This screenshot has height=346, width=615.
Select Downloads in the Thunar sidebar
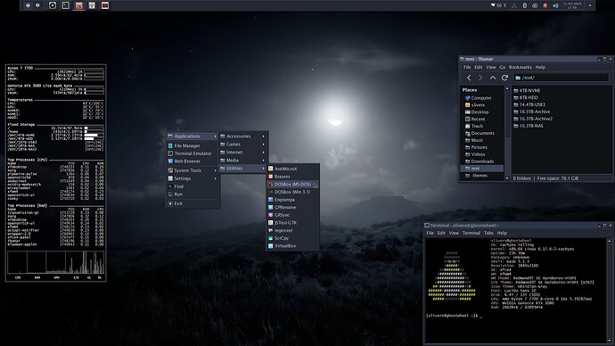(x=482, y=161)
